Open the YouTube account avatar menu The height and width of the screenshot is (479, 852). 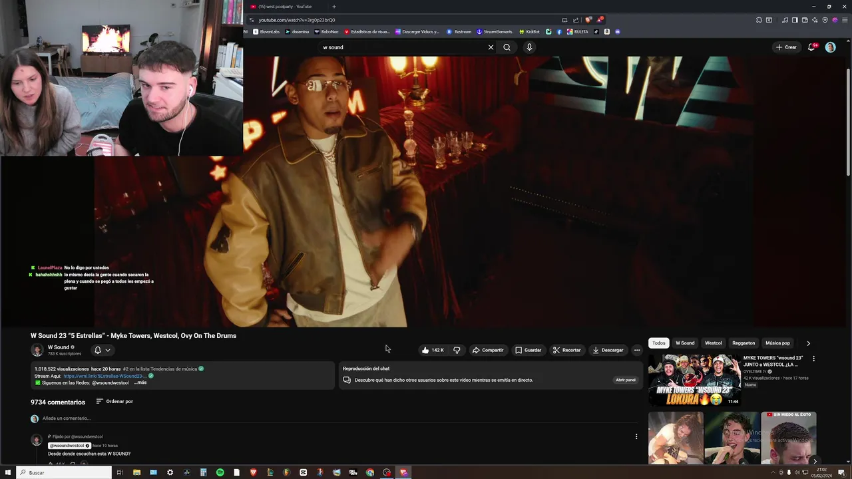point(830,47)
